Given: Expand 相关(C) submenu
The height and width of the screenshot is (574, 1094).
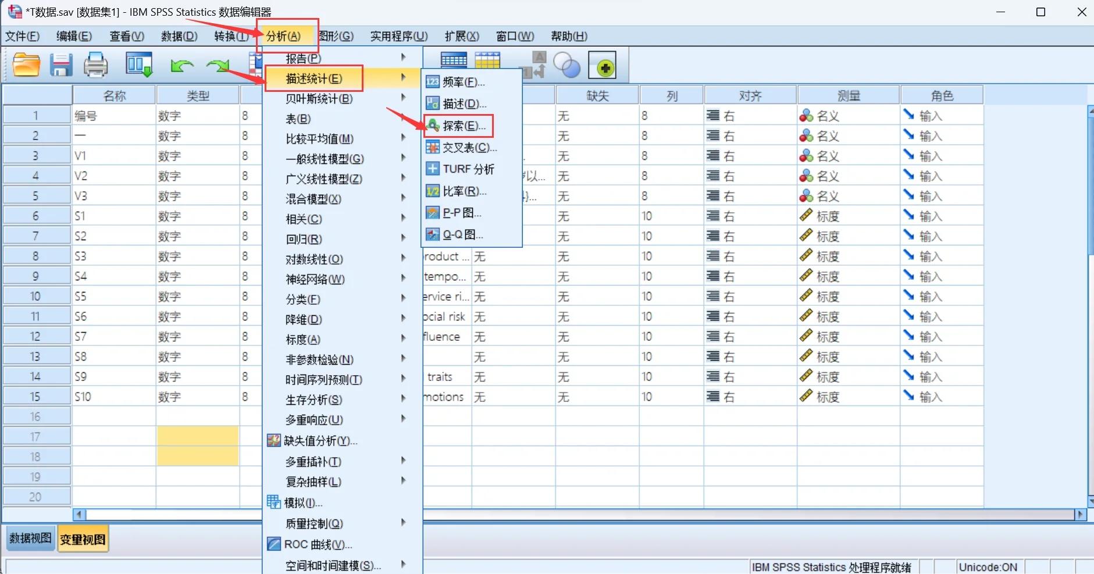Looking at the screenshot, I should (343, 219).
